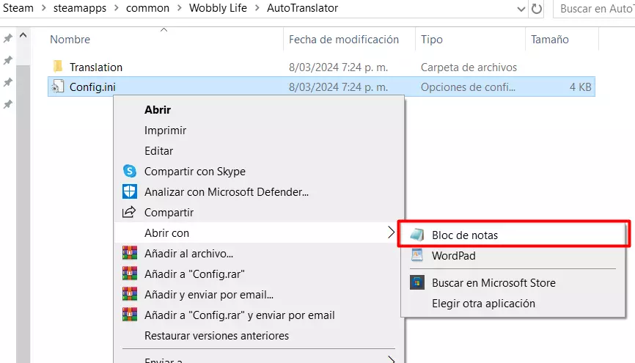This screenshot has width=635, height=363.
Task: Sort files by Fecha de modificación column
Action: [x=344, y=40]
